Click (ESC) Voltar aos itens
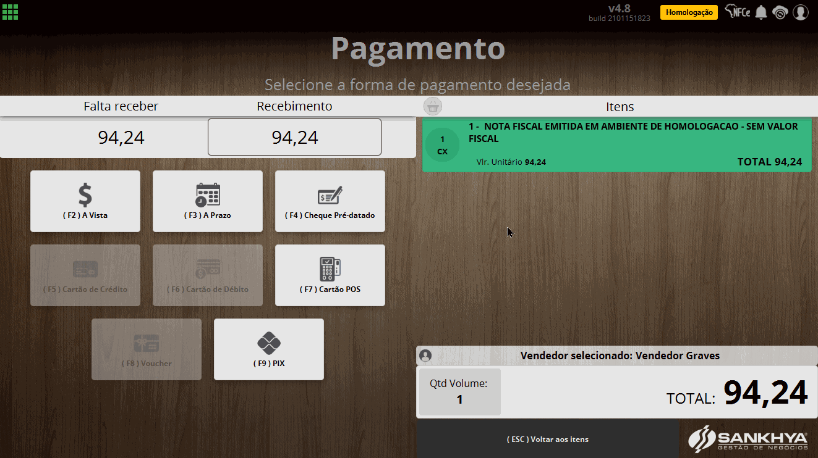Viewport: 818px width, 458px height. 547,439
